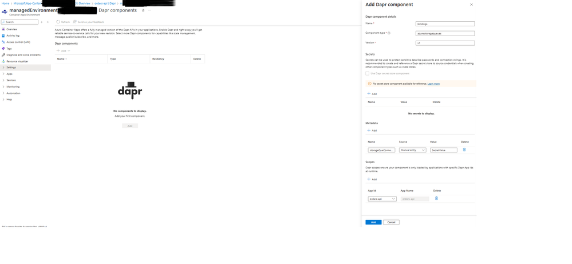Close the Add Dapr component panel
The width and height of the screenshot is (572, 264).
(471, 5)
